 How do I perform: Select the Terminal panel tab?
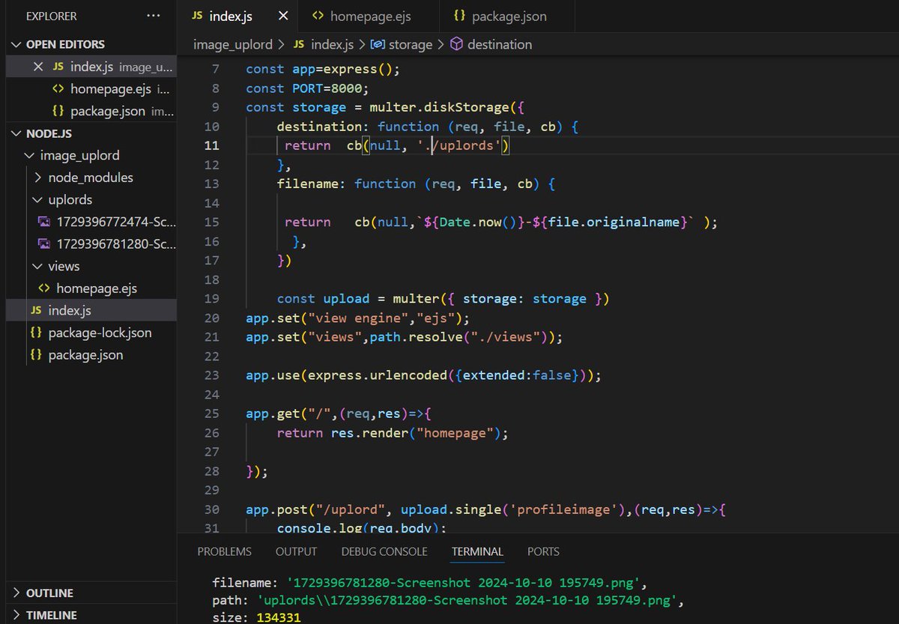477,551
